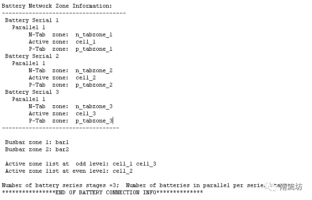Click the odd level active zone list line

81,164
